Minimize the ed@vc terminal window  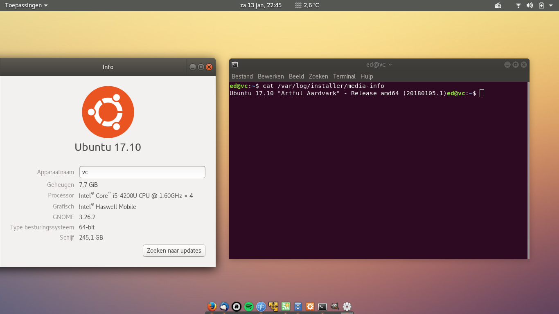[507, 65]
